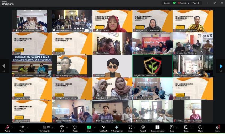Open audio options arrow next to Audio
The height and width of the screenshot is (134, 225).
12,127
